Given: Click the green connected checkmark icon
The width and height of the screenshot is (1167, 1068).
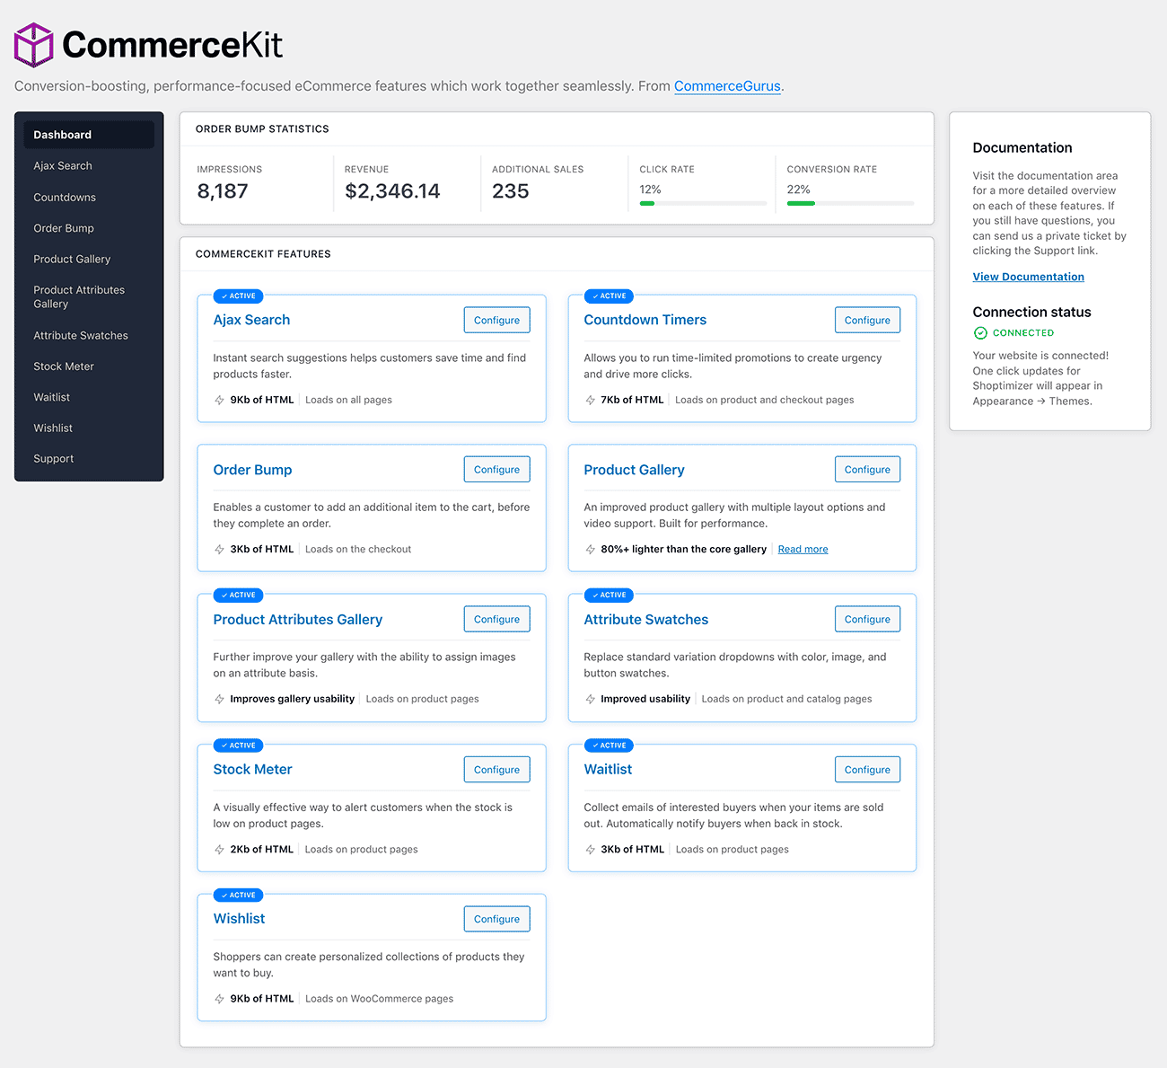Looking at the screenshot, I should tap(980, 332).
